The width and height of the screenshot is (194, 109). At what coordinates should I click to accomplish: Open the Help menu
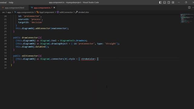(x=11, y=2)
